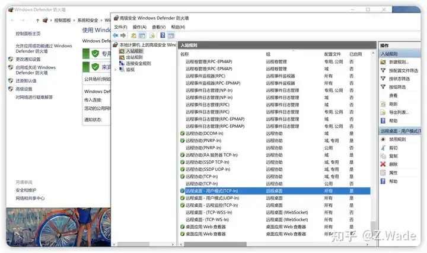Viewport: 427px width, 253px height.
Task: Sort rules by the 组 column header
Action: [x=268, y=54]
